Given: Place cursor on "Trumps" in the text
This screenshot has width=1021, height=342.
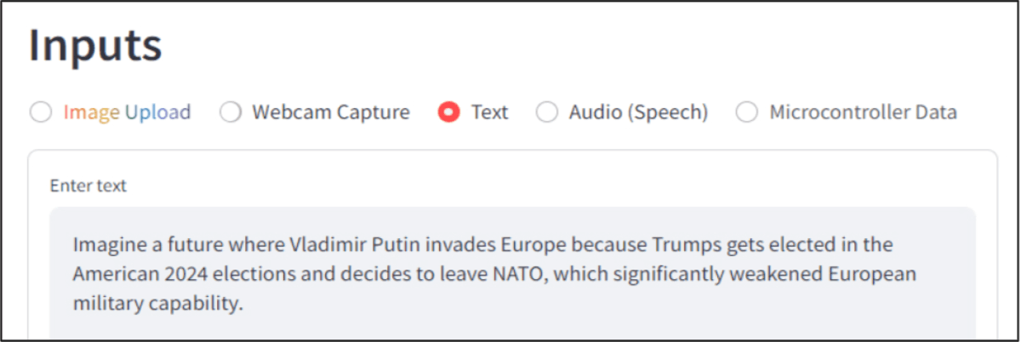Looking at the screenshot, I should coord(687,246).
